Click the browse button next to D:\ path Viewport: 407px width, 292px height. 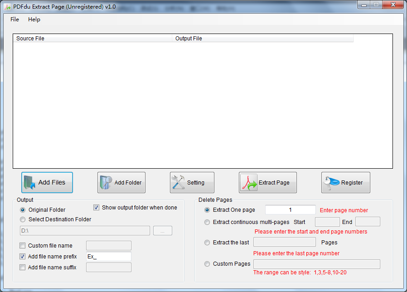pyautogui.click(x=163, y=231)
